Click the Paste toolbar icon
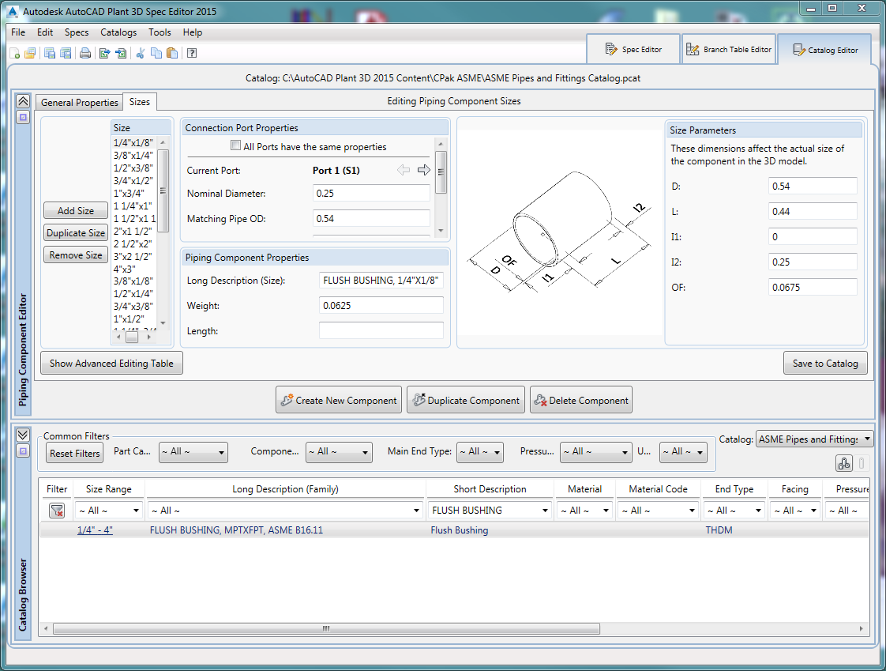The width and height of the screenshot is (886, 671). coord(172,53)
